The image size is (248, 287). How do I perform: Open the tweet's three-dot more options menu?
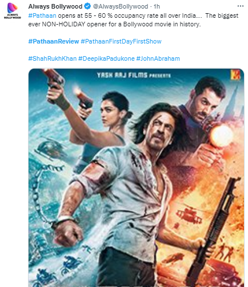[x=241, y=6]
